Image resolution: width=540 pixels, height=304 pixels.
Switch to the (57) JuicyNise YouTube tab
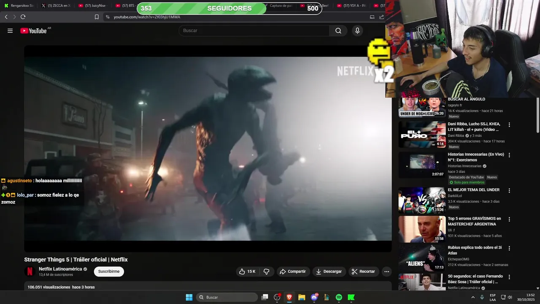pos(93,5)
